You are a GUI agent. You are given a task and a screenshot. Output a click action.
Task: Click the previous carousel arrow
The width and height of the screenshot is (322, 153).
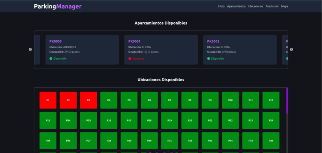click(30, 49)
